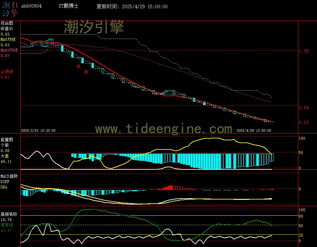The width and height of the screenshot is (317, 247).
Task: Select the 高抛低吸 panel label
Action: coord(9,214)
